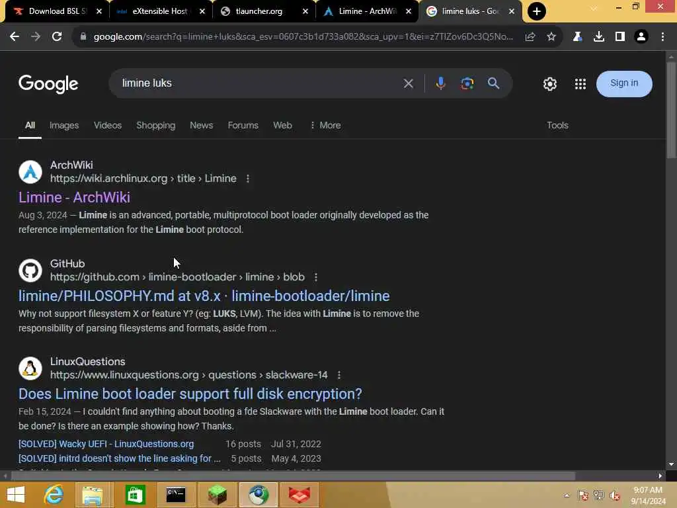Select the All results tab
Image resolution: width=677 pixels, height=508 pixels.
click(30, 125)
